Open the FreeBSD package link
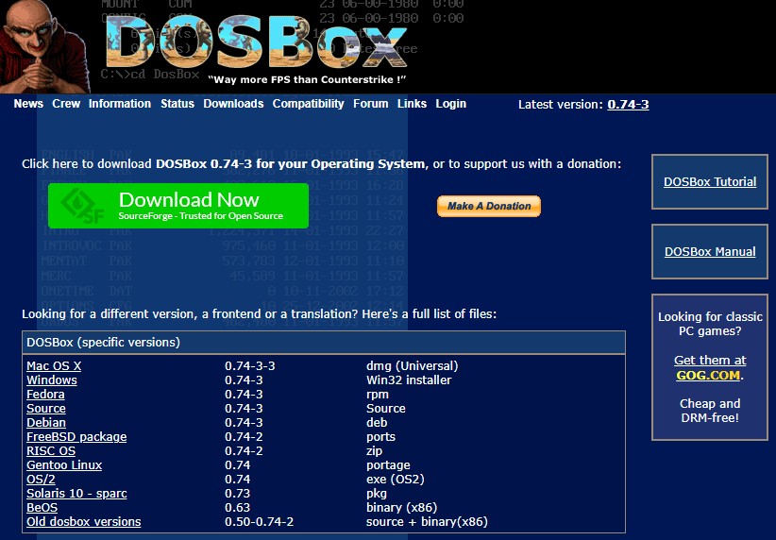This screenshot has height=540, width=776. pyautogui.click(x=76, y=437)
